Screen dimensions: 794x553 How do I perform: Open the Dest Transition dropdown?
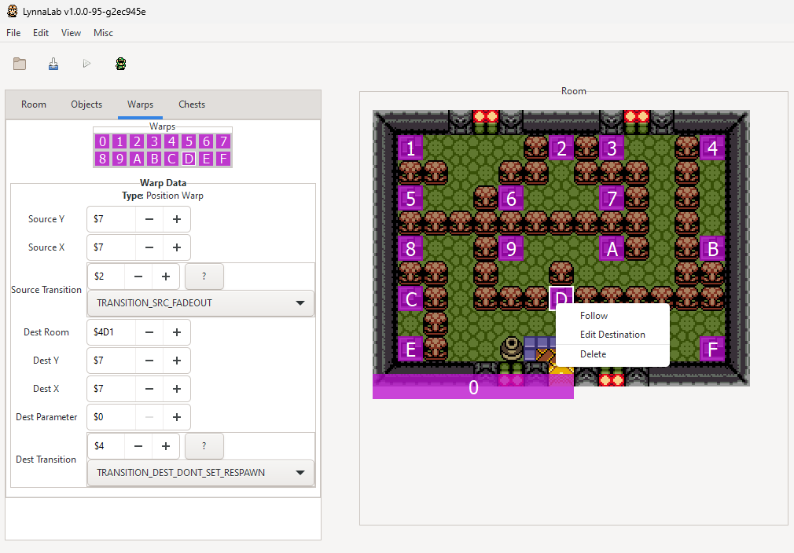tap(200, 473)
